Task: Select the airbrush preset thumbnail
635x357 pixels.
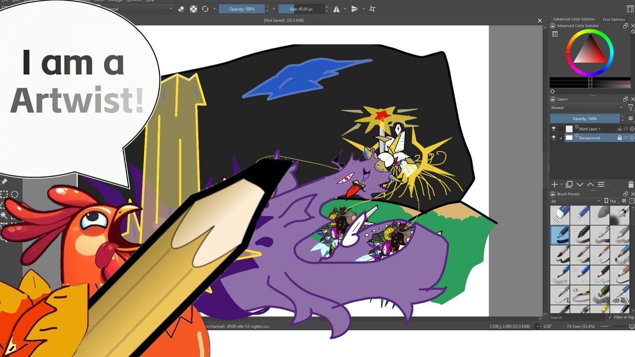Action: [620, 215]
